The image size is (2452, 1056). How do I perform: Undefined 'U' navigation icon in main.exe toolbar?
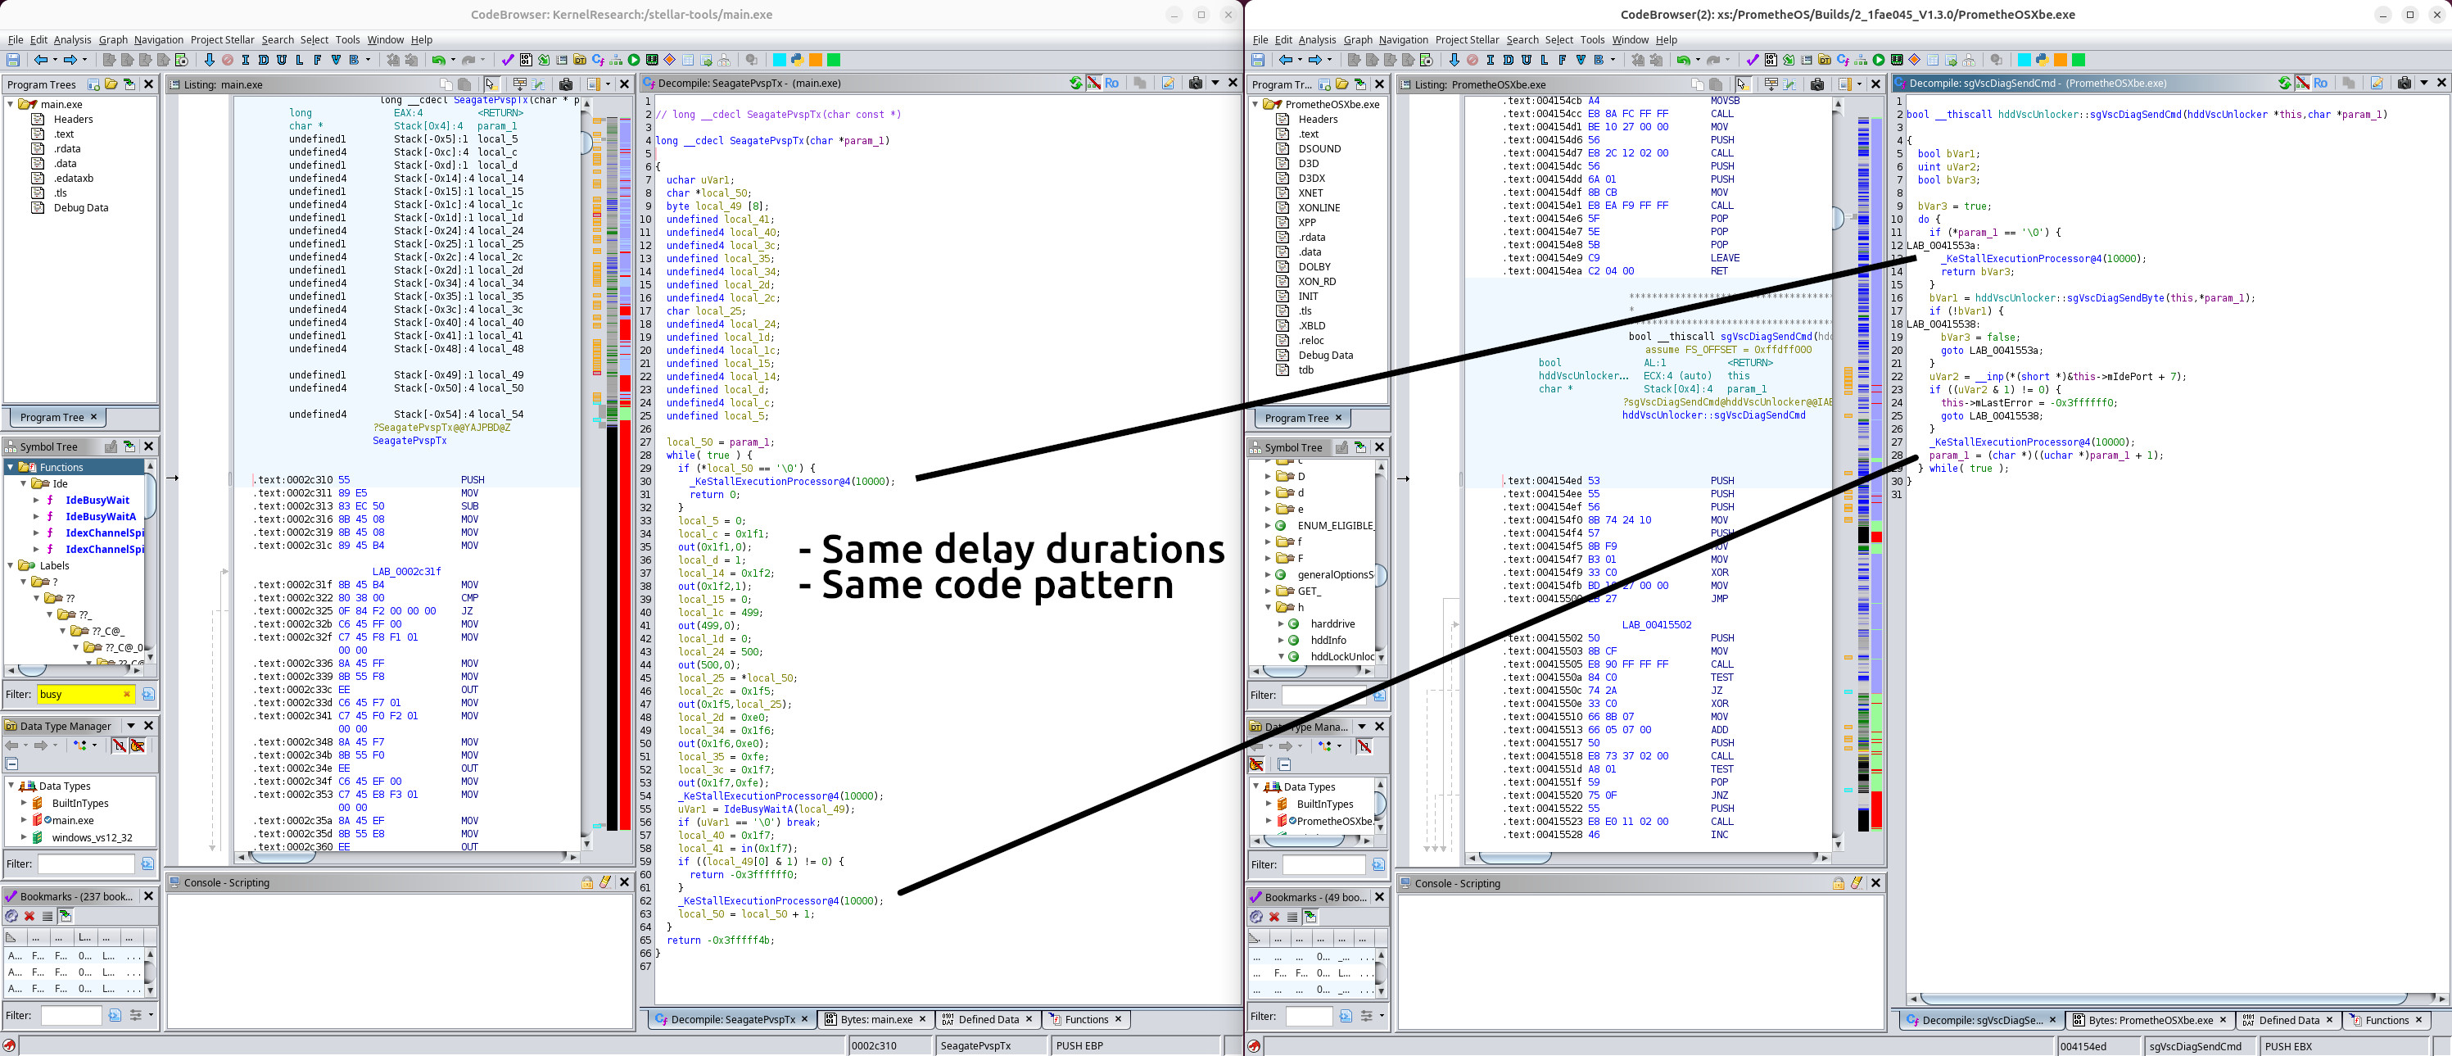pyautogui.click(x=282, y=60)
